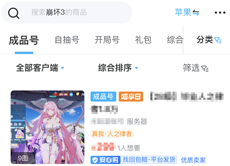The width and height of the screenshot is (230, 166).
Task: Expand the 全部客户端 dropdown
Action: tap(40, 68)
